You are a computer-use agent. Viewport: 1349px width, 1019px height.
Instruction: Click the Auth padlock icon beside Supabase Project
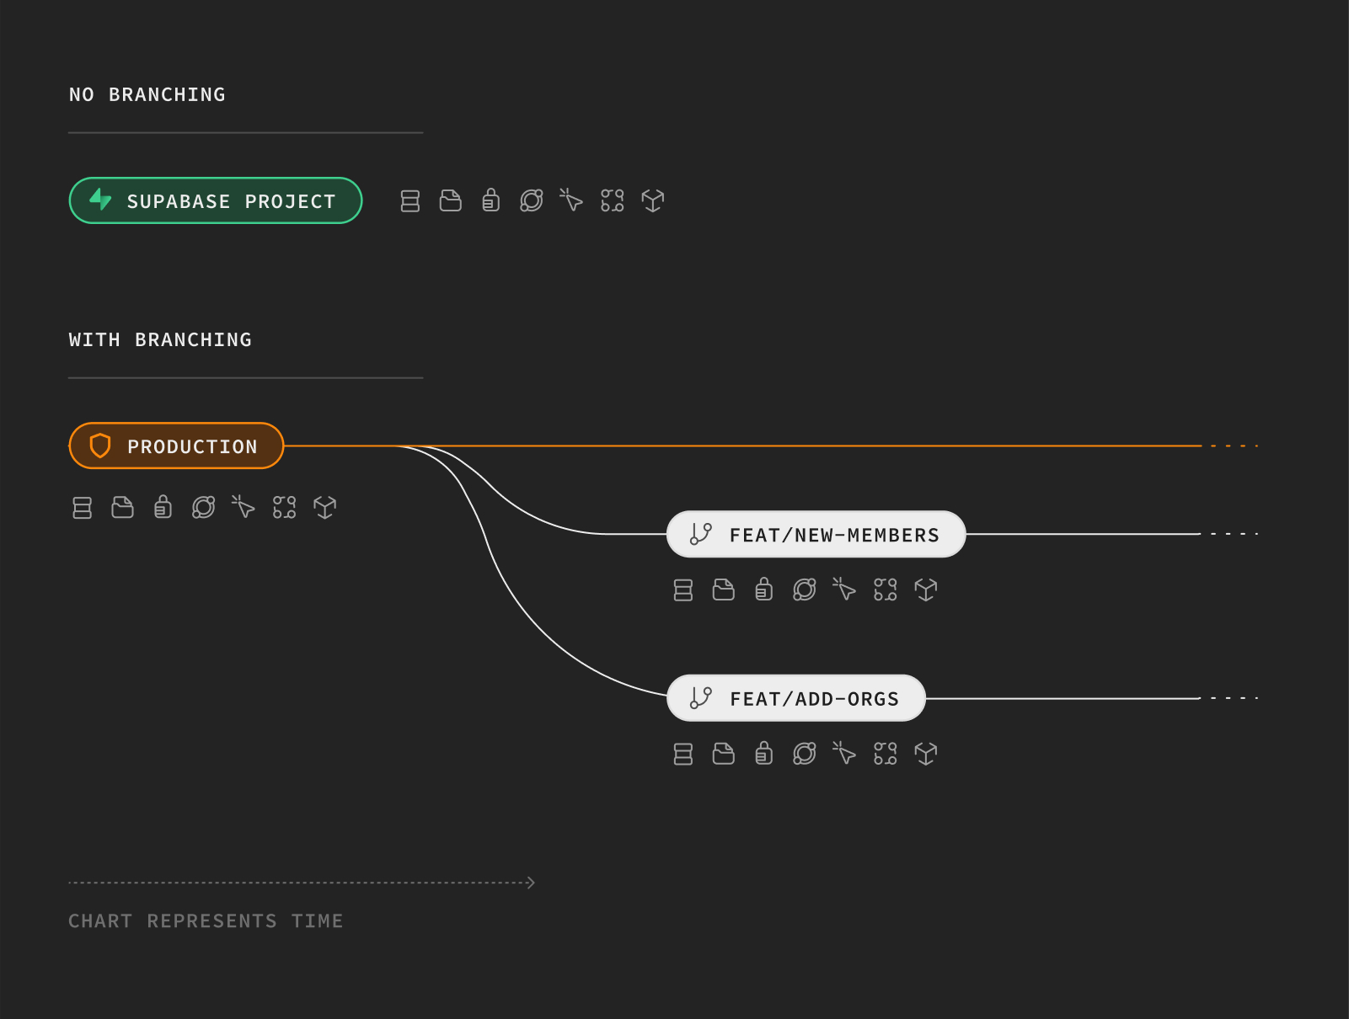491,200
